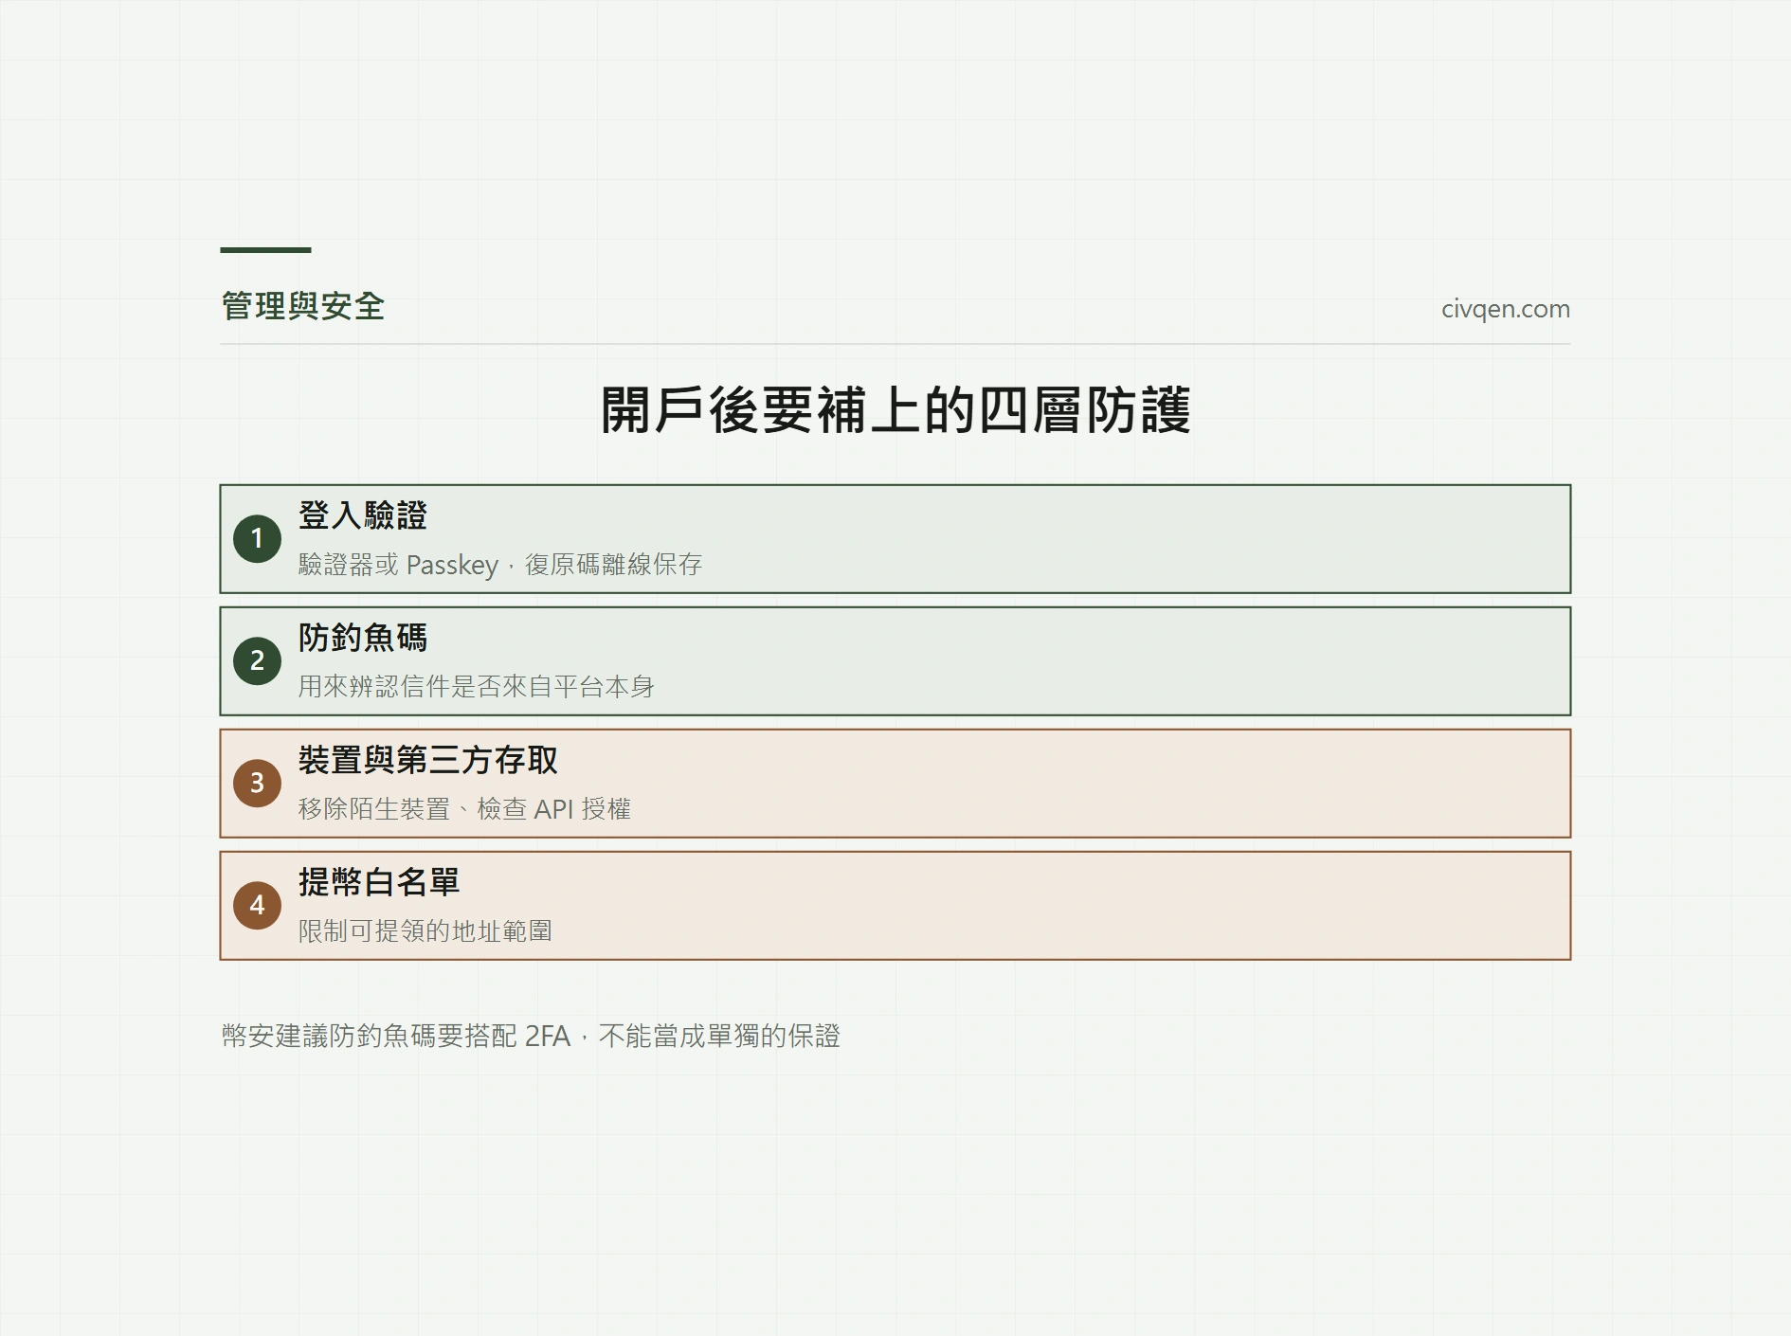Select the 登入驗證 card title
This screenshot has width=1791, height=1336.
(x=363, y=515)
